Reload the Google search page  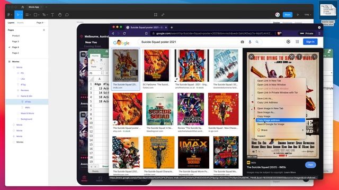point(124,33)
